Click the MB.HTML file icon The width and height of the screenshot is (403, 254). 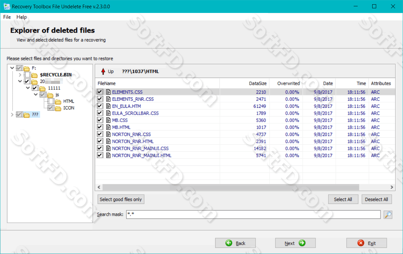[x=108, y=127]
